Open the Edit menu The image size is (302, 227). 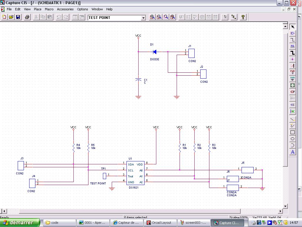pyautogui.click(x=18, y=9)
